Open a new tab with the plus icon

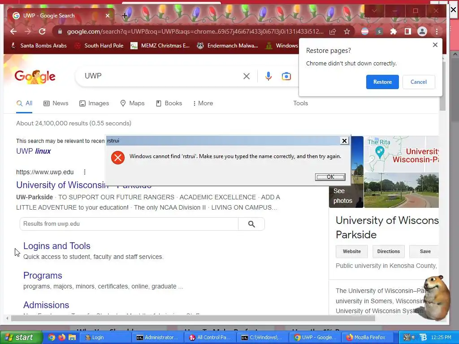(125, 16)
